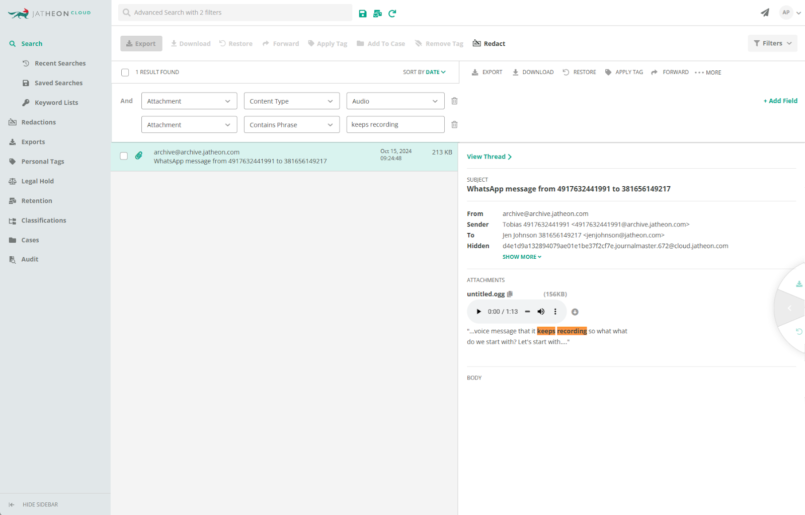Click the save search icon
This screenshot has width=805, height=515.
tap(363, 14)
